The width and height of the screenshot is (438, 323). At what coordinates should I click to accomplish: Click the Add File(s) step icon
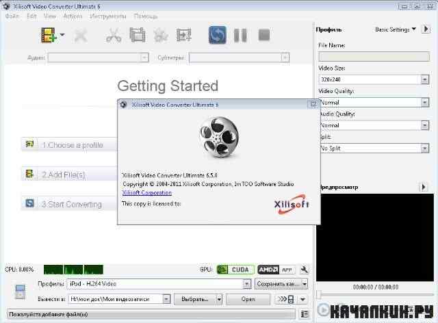pyautogui.click(x=29, y=174)
